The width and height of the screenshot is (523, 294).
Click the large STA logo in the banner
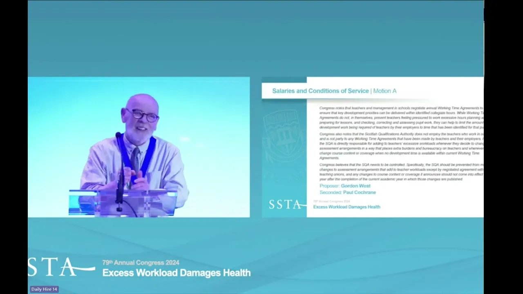tap(61, 267)
